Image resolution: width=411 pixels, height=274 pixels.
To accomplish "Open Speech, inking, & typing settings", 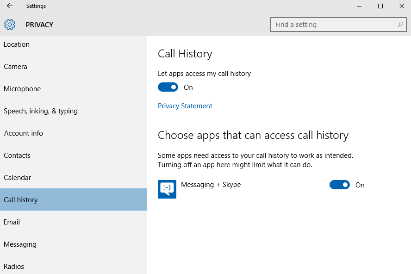I will [74, 111].
